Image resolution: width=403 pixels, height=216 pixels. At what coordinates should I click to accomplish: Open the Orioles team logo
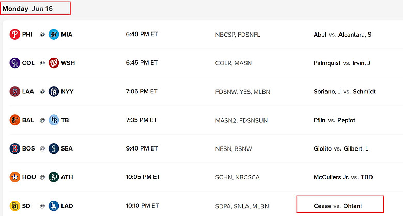pyautogui.click(x=15, y=120)
